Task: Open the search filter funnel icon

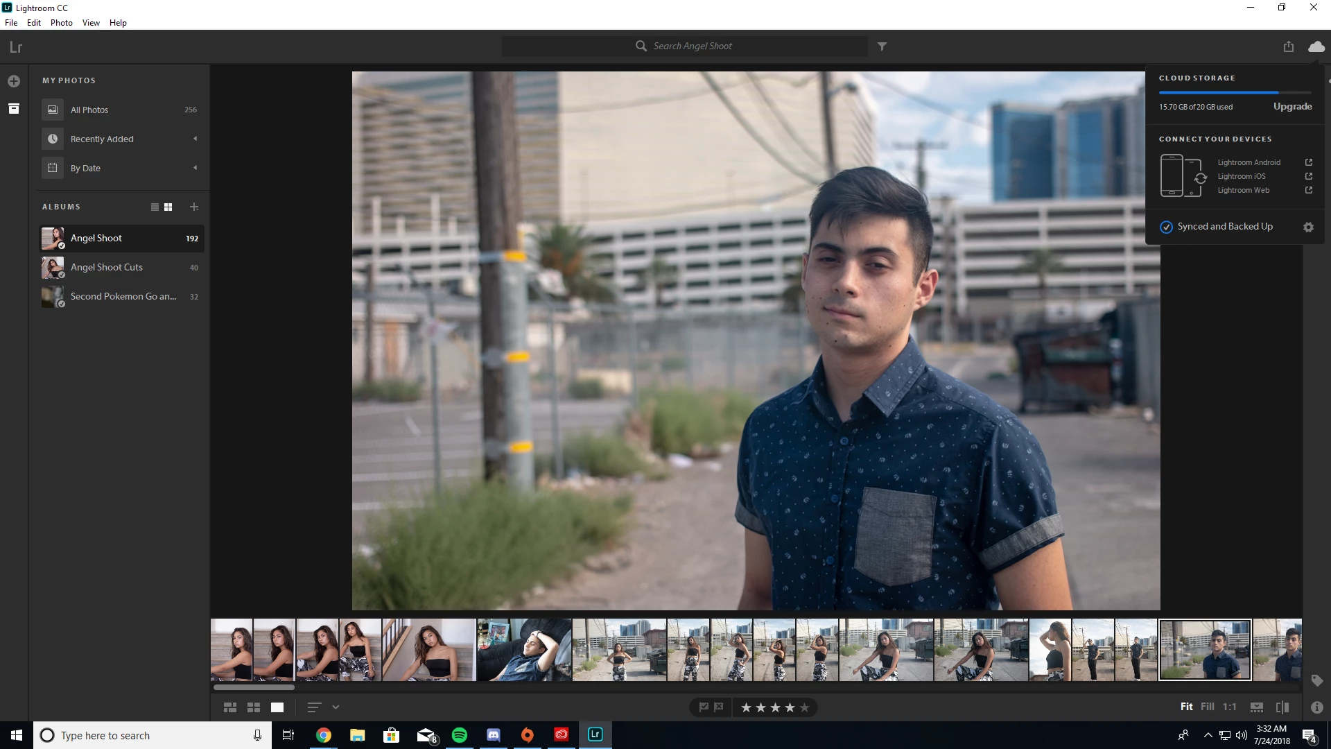Action: click(x=882, y=46)
